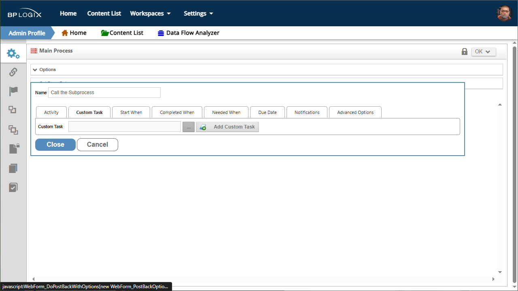Click the Add Custom Task button

pyautogui.click(x=227, y=127)
